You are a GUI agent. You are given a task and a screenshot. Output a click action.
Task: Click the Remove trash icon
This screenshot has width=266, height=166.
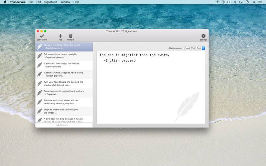coord(70,36)
